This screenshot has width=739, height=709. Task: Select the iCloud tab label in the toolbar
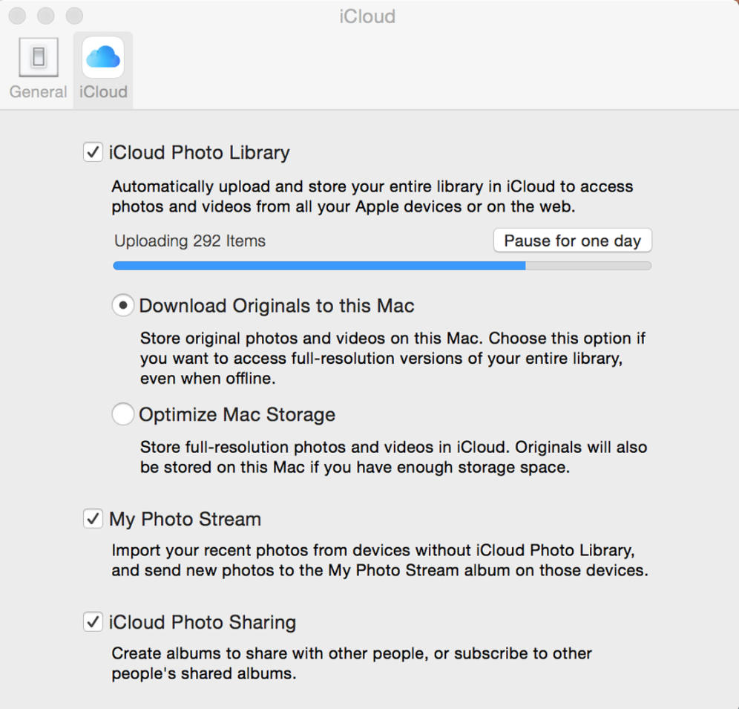pyautogui.click(x=103, y=92)
